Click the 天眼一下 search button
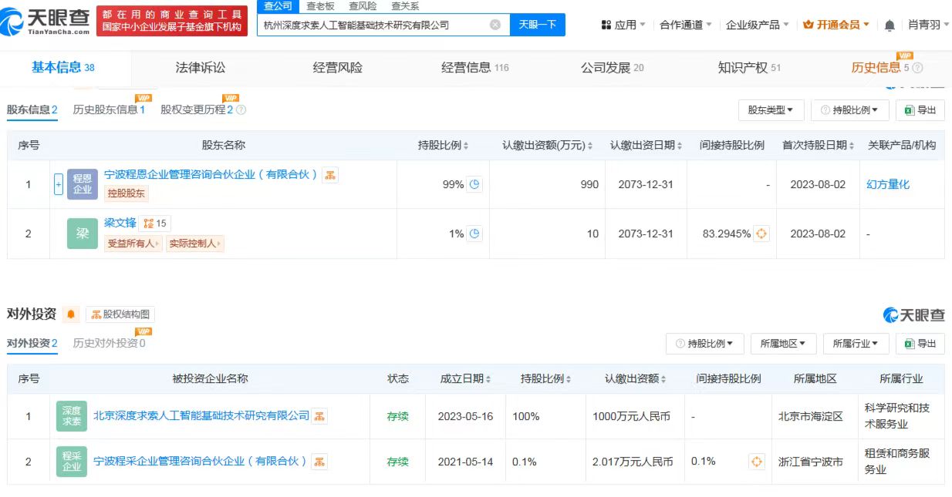952x497 pixels. [538, 25]
